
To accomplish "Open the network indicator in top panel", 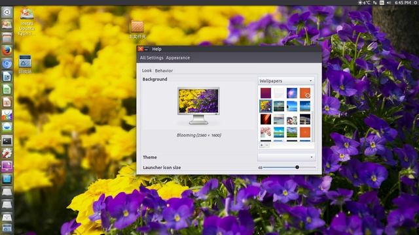I will pos(374,3).
